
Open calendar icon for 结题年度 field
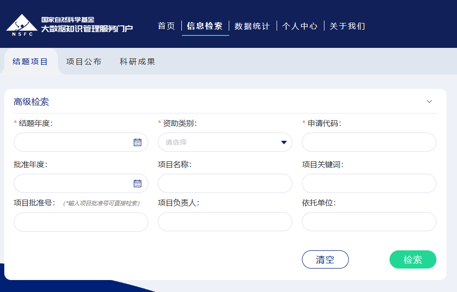coord(137,142)
